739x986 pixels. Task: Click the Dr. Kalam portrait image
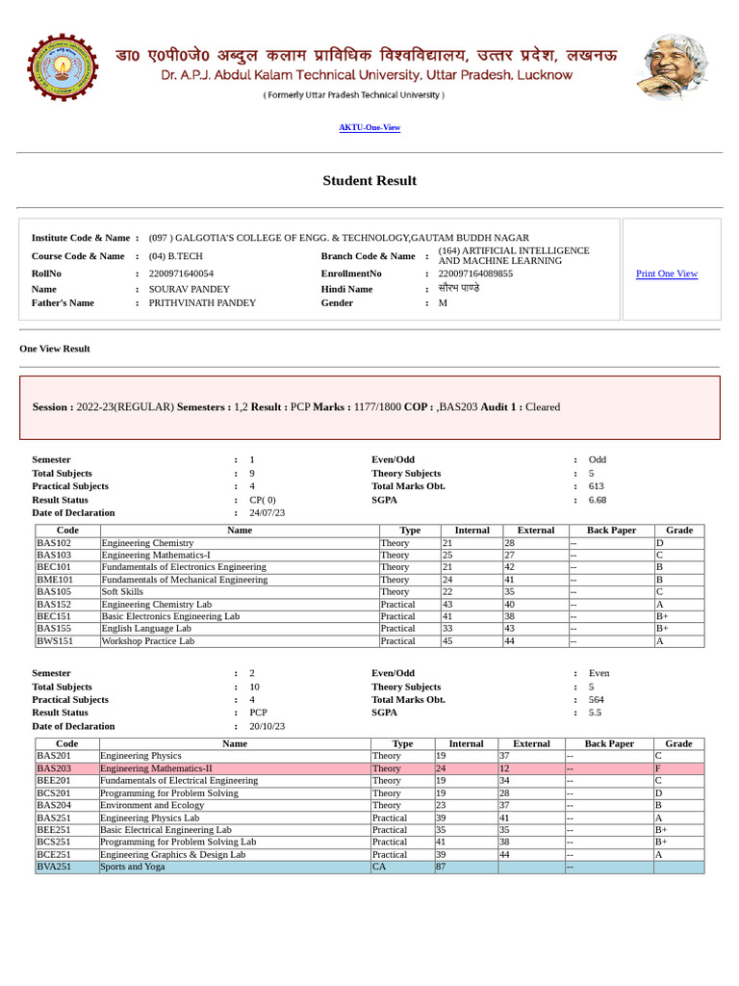(675, 66)
